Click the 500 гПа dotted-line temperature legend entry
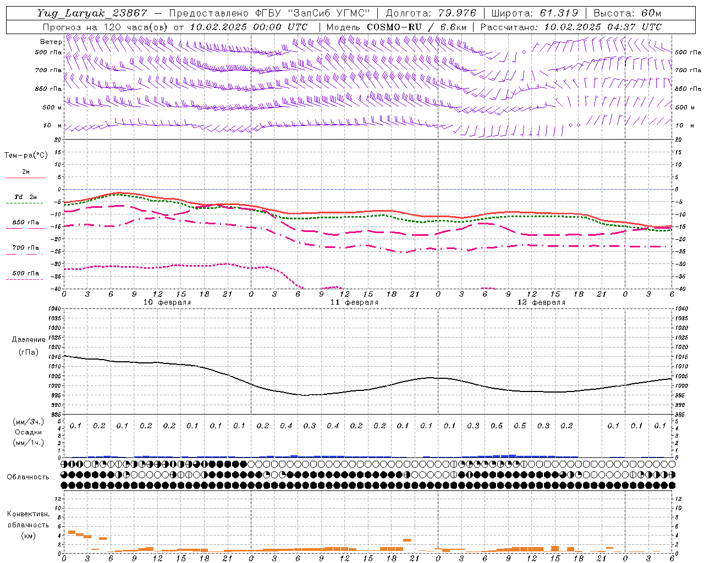This screenshot has width=704, height=563. tap(26, 273)
